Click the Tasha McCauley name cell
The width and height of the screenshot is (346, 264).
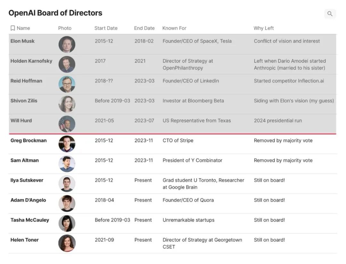pos(30,220)
